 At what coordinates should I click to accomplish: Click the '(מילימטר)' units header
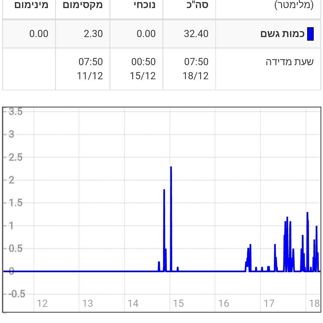[x=294, y=5]
